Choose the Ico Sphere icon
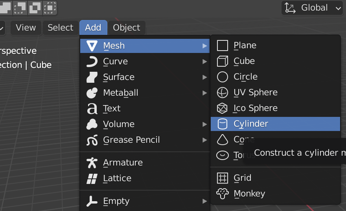This screenshot has width=346, height=211. pyautogui.click(x=222, y=108)
